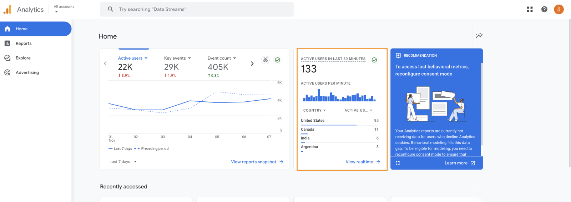Select Home in the navigation
The height and width of the screenshot is (202, 571).
coord(36,29)
